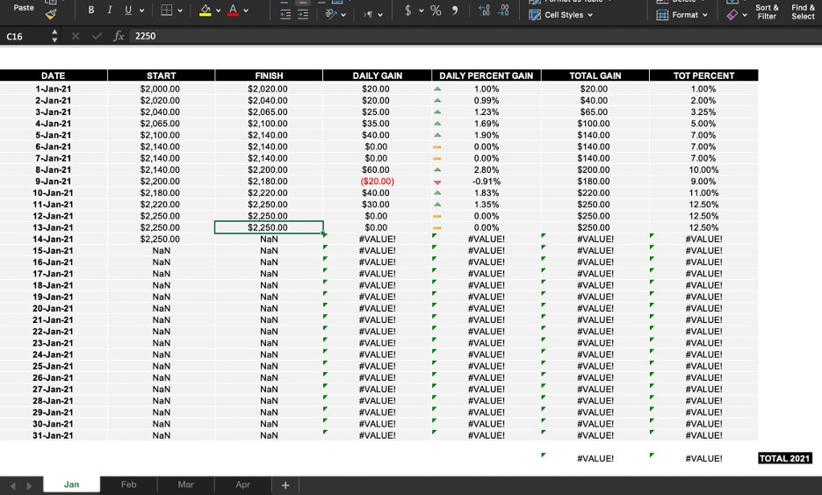
Task: Select the 5.00% total percent cell
Action: [x=703, y=124]
